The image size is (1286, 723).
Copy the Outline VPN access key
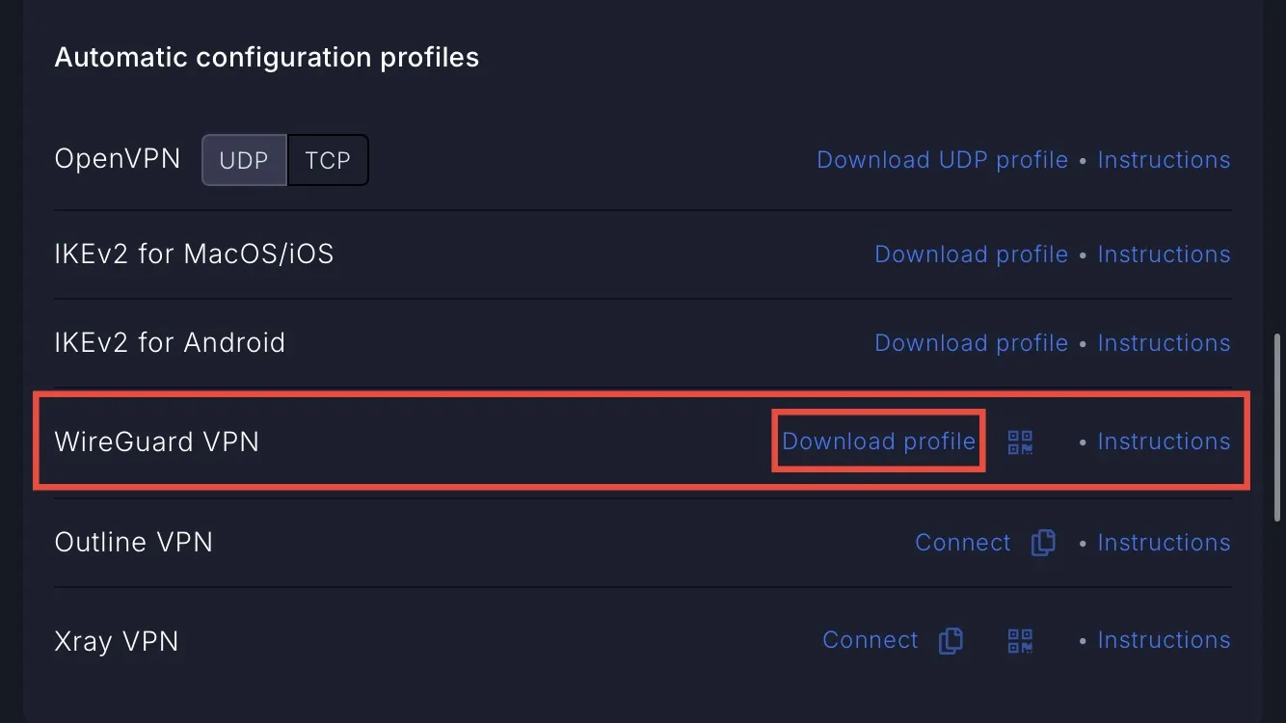[1043, 543]
